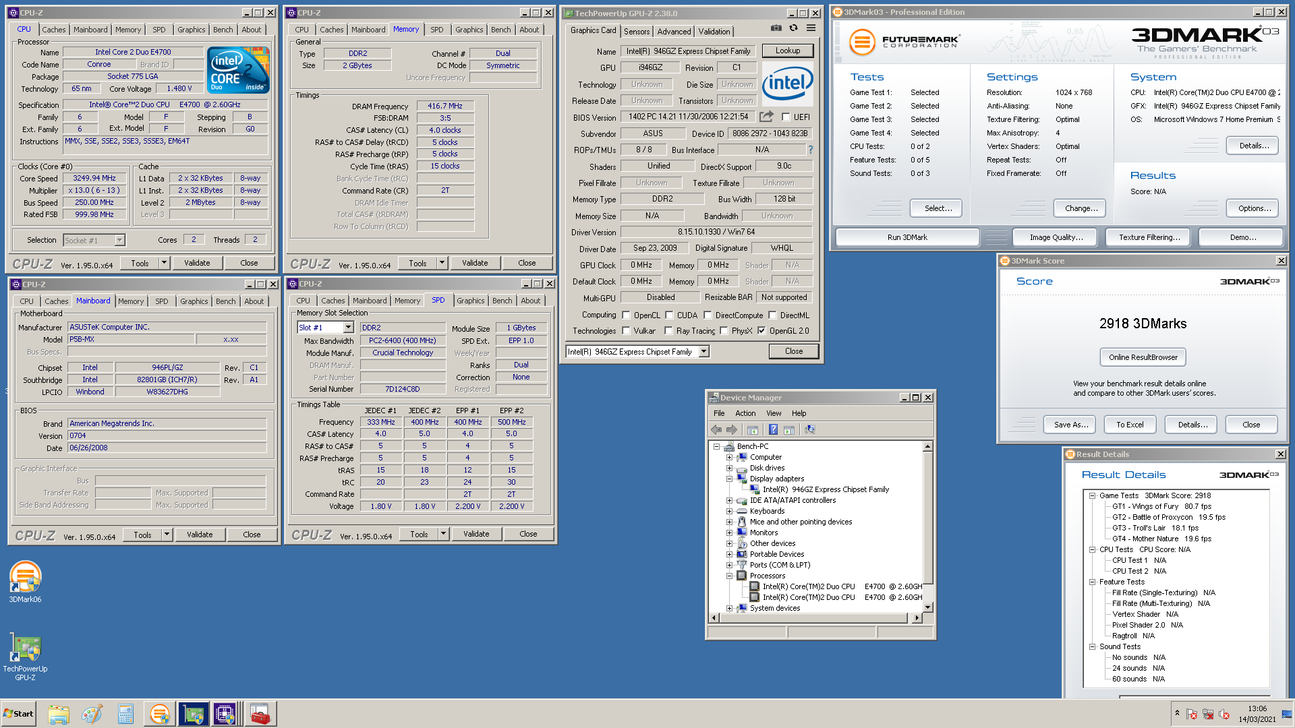
Task: Toggle the Ray Tracing checkbox
Action: 668,330
